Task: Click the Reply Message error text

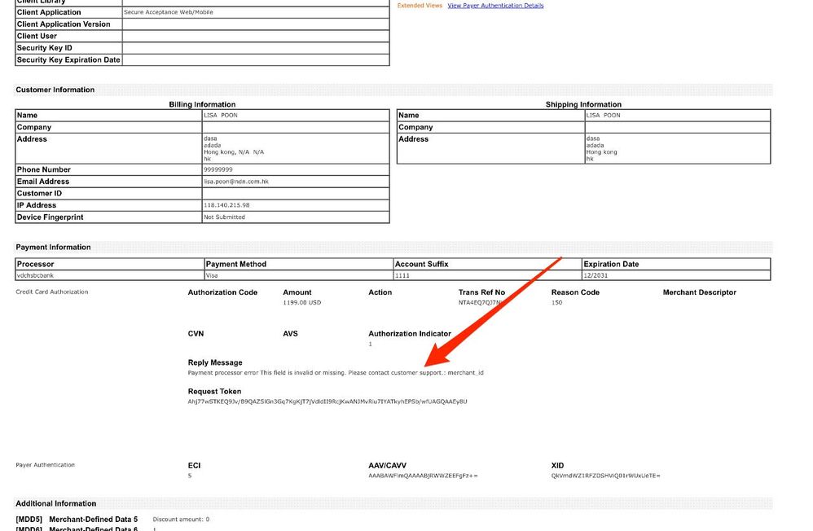Action: (336, 372)
